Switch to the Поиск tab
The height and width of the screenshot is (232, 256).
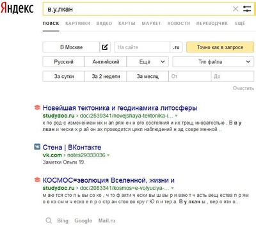point(51,24)
